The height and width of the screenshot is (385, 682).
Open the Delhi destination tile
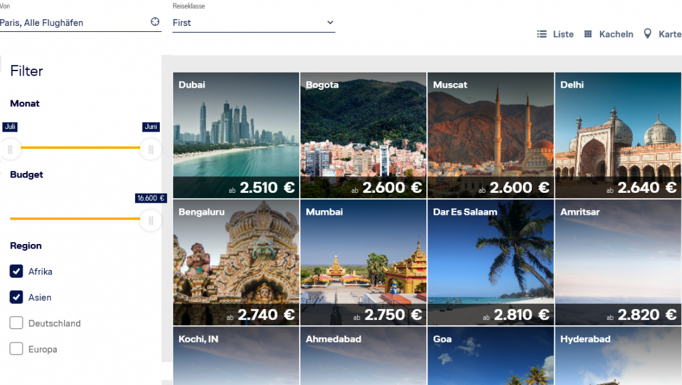coord(618,136)
